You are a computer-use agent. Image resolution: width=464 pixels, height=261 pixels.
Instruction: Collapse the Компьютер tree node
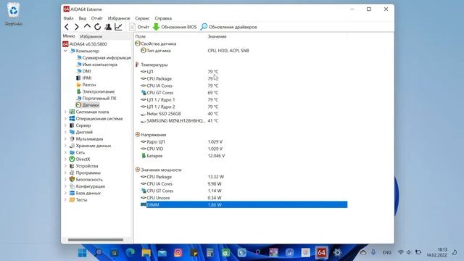[65, 51]
